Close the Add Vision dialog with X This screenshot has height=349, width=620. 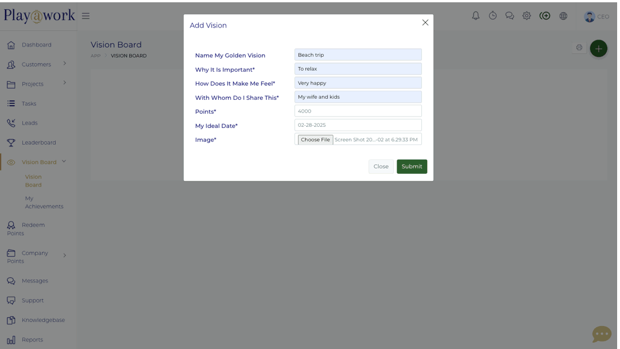coord(425,23)
